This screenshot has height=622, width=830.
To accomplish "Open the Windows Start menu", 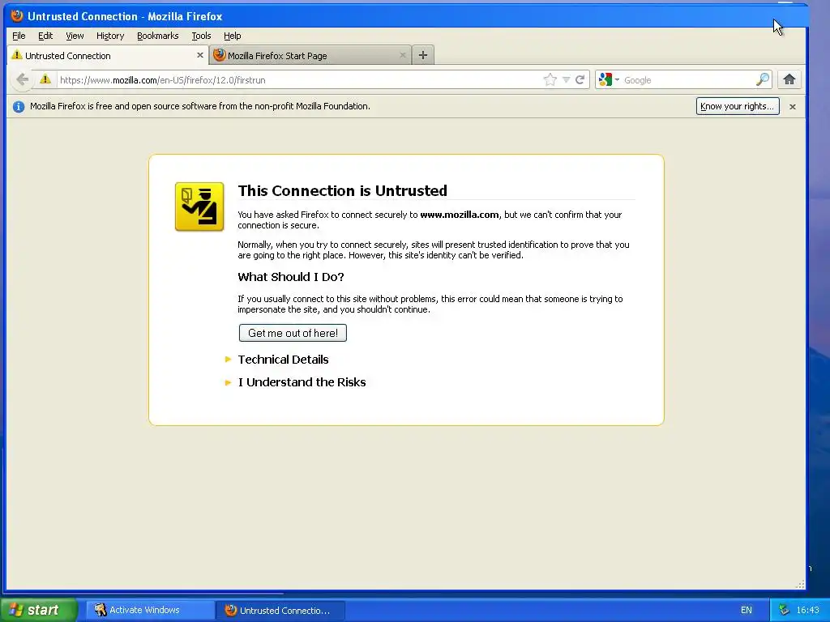I will pos(38,610).
